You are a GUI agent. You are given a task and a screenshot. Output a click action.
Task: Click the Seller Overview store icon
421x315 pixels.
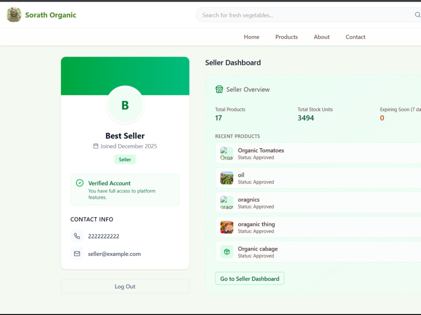[x=219, y=89]
